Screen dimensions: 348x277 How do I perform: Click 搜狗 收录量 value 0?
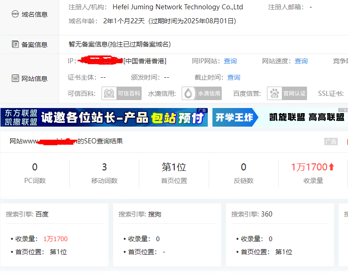pyautogui.click(x=158, y=239)
